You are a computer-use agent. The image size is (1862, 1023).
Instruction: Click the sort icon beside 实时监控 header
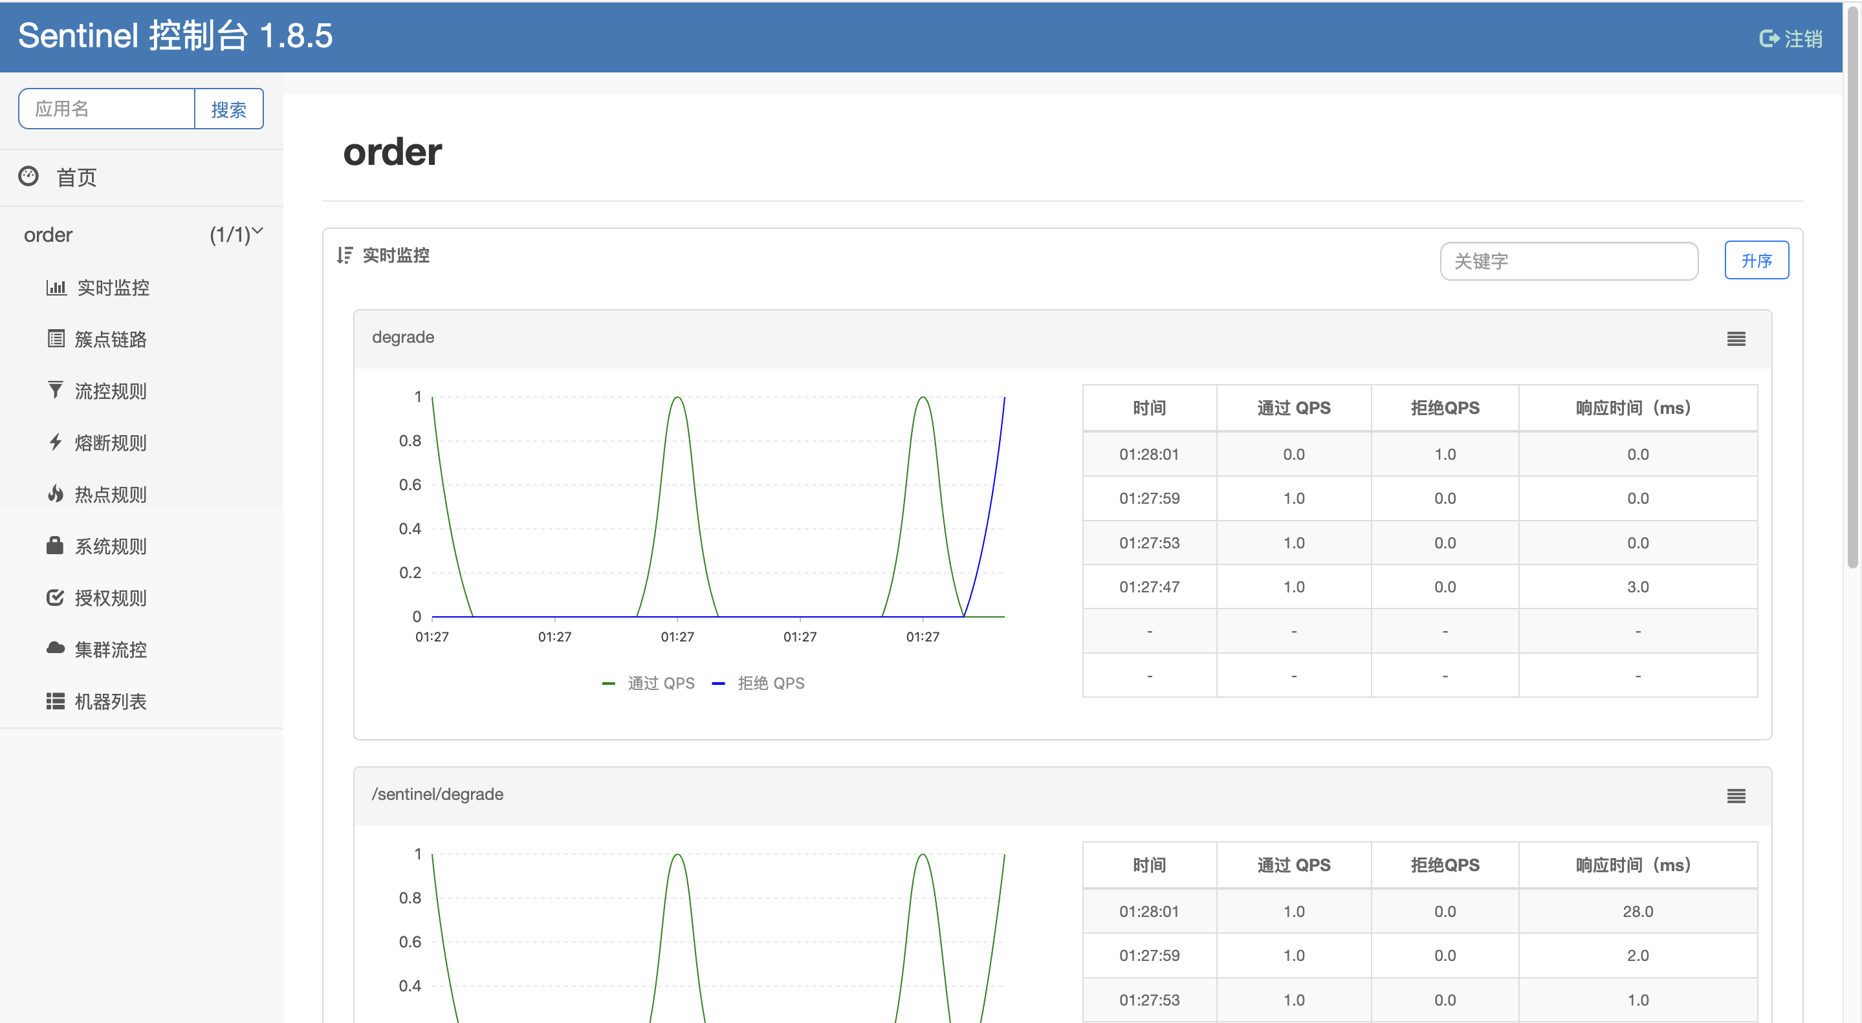345,255
